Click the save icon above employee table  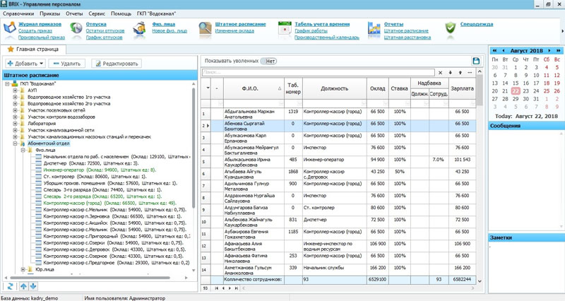point(476,61)
